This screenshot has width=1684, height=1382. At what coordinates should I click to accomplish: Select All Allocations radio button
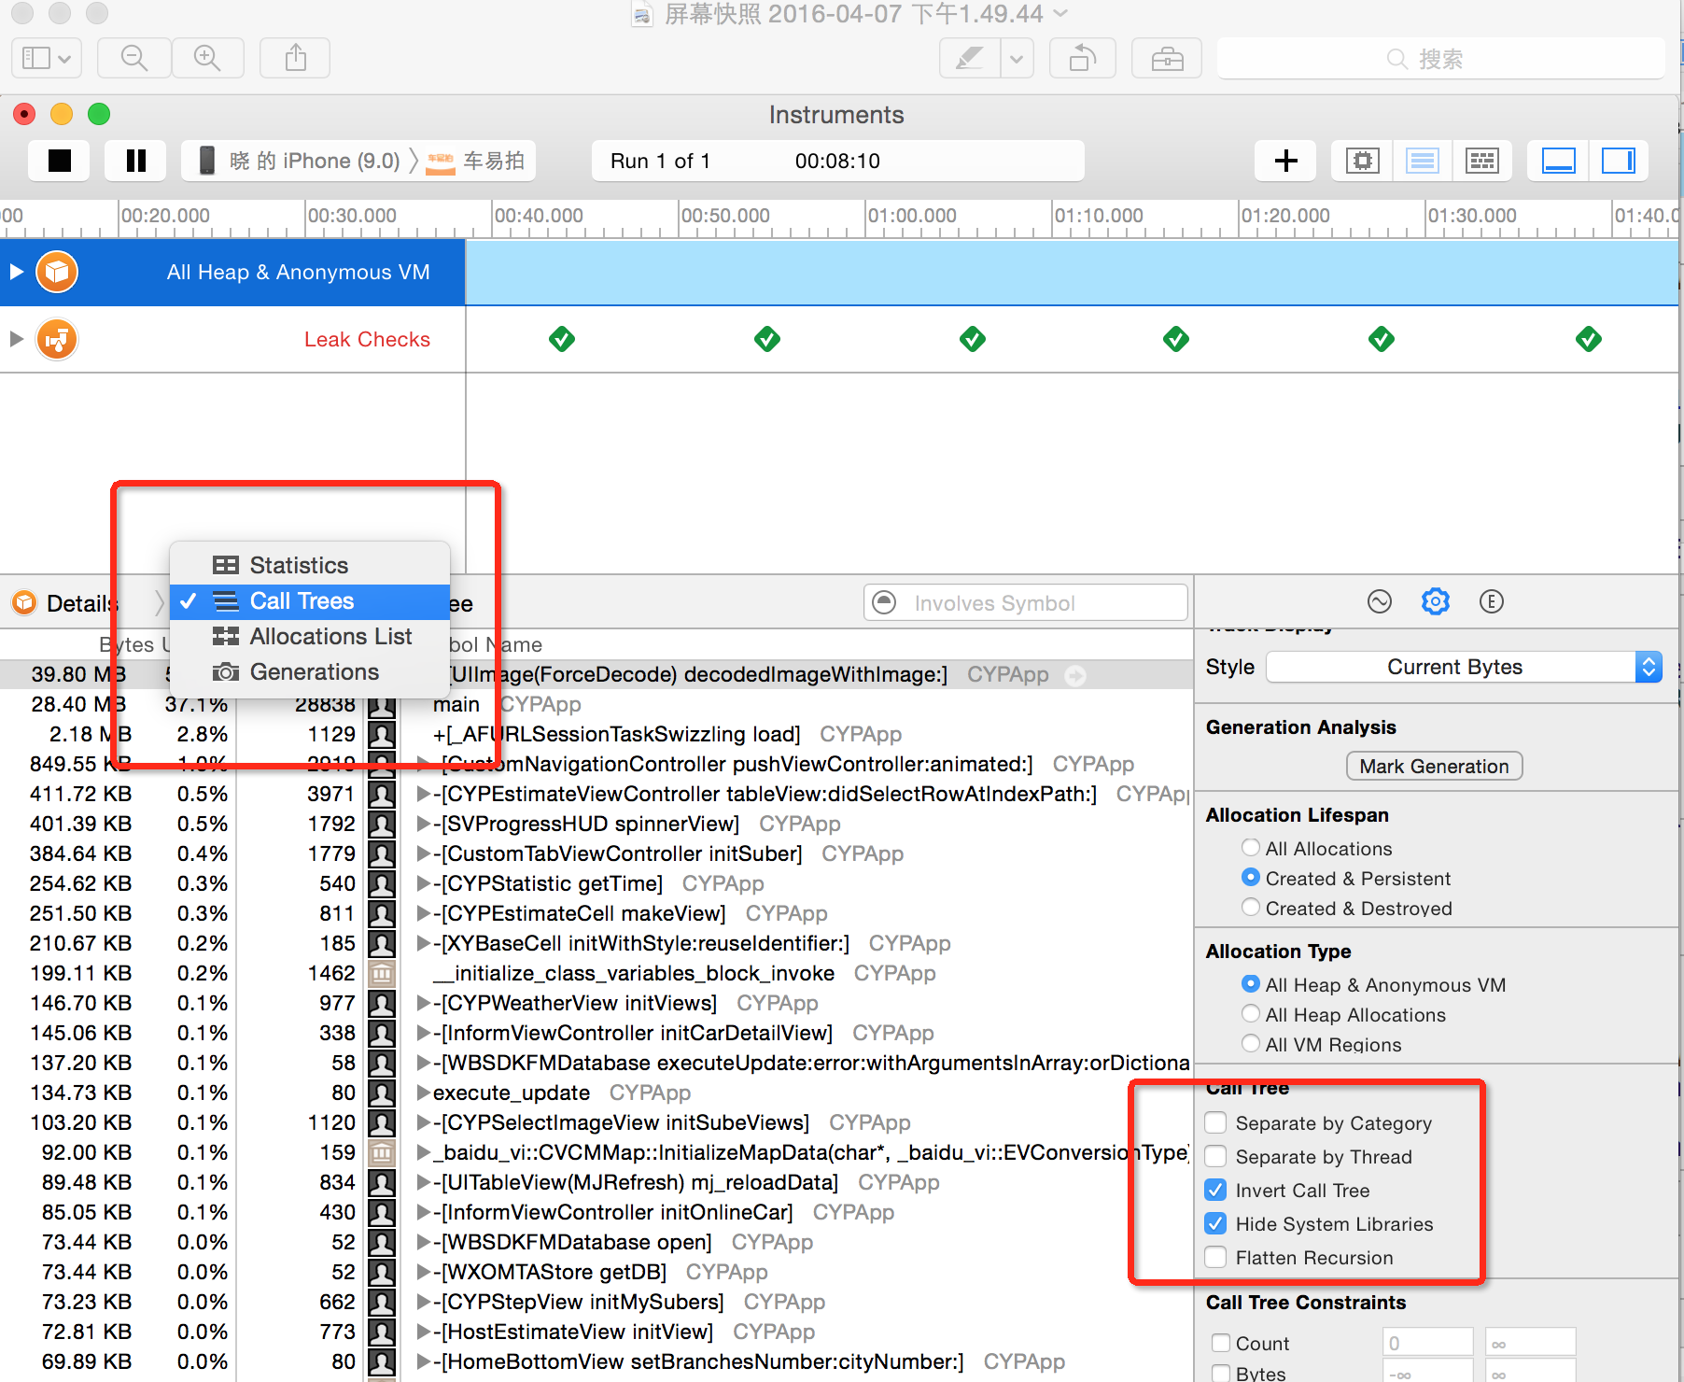pos(1251,848)
